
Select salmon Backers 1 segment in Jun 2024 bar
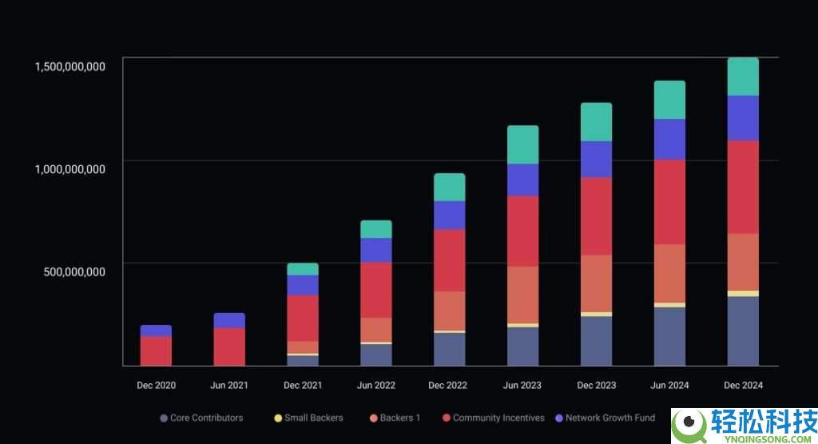click(670, 274)
